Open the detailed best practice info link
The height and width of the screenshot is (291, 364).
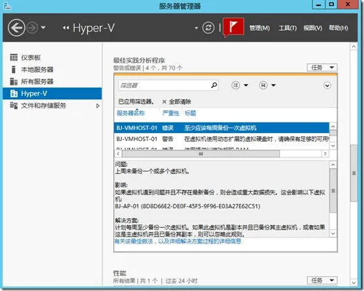178,241
